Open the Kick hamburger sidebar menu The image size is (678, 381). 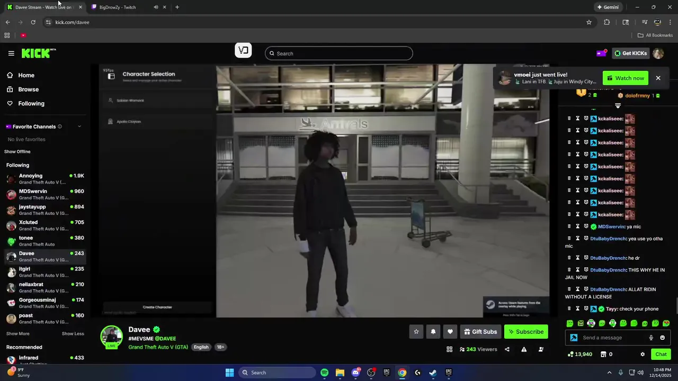click(11, 53)
